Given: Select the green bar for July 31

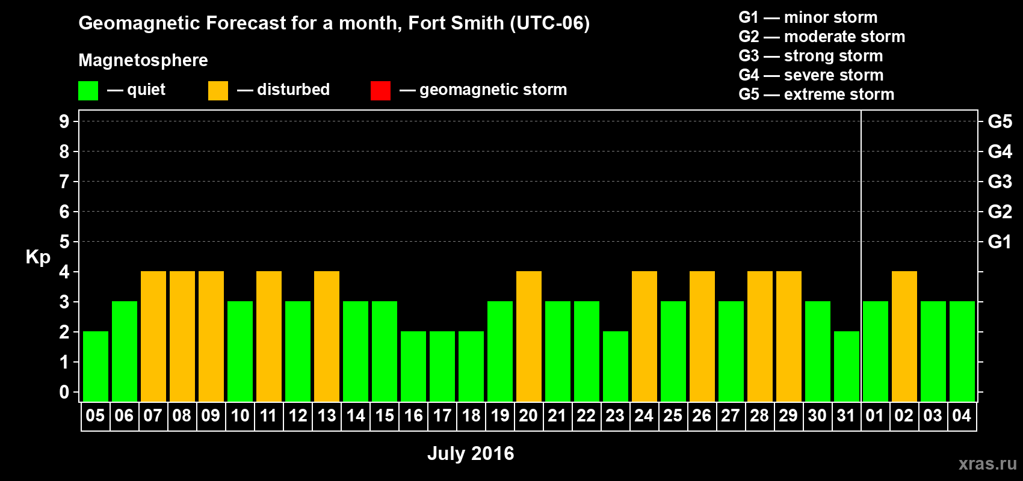Looking at the screenshot, I should coord(847,367).
